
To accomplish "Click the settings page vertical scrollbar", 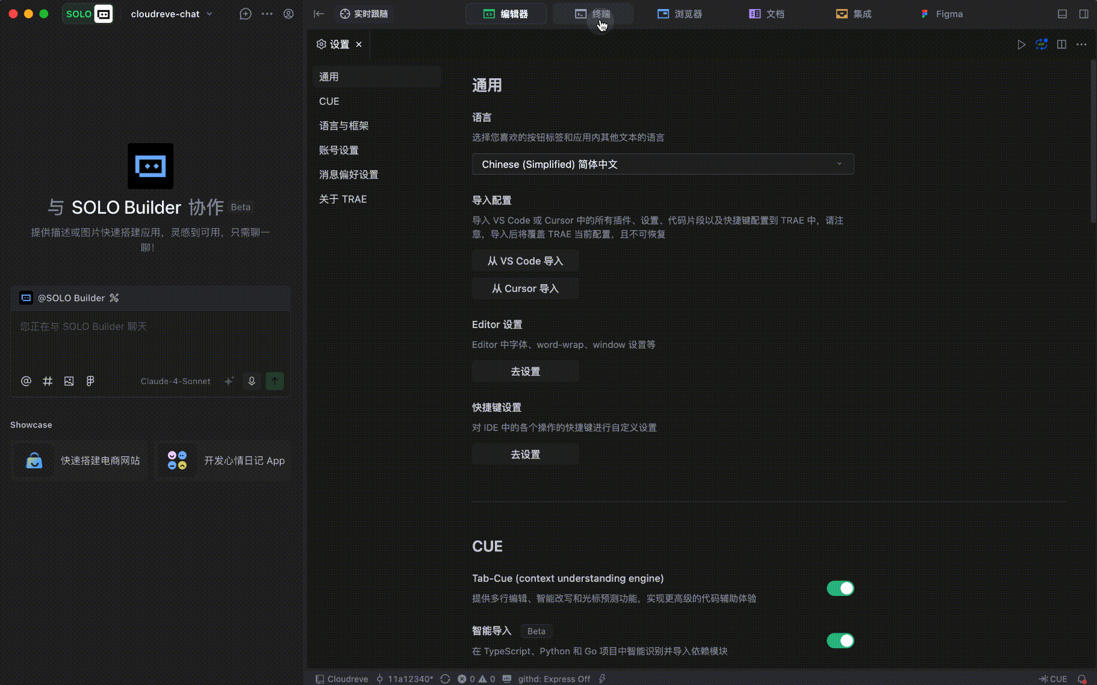I will pos(1093,141).
